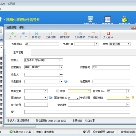Click the blue icon beside 收款银行 dropdown

66,82
